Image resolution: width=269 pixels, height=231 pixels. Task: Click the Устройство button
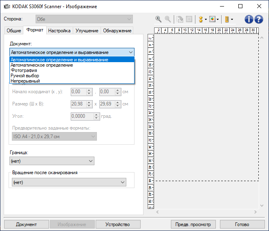click(118, 224)
